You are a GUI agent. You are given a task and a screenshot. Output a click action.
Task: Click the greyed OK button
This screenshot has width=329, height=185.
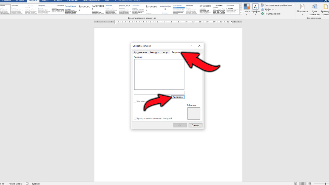click(x=180, y=126)
